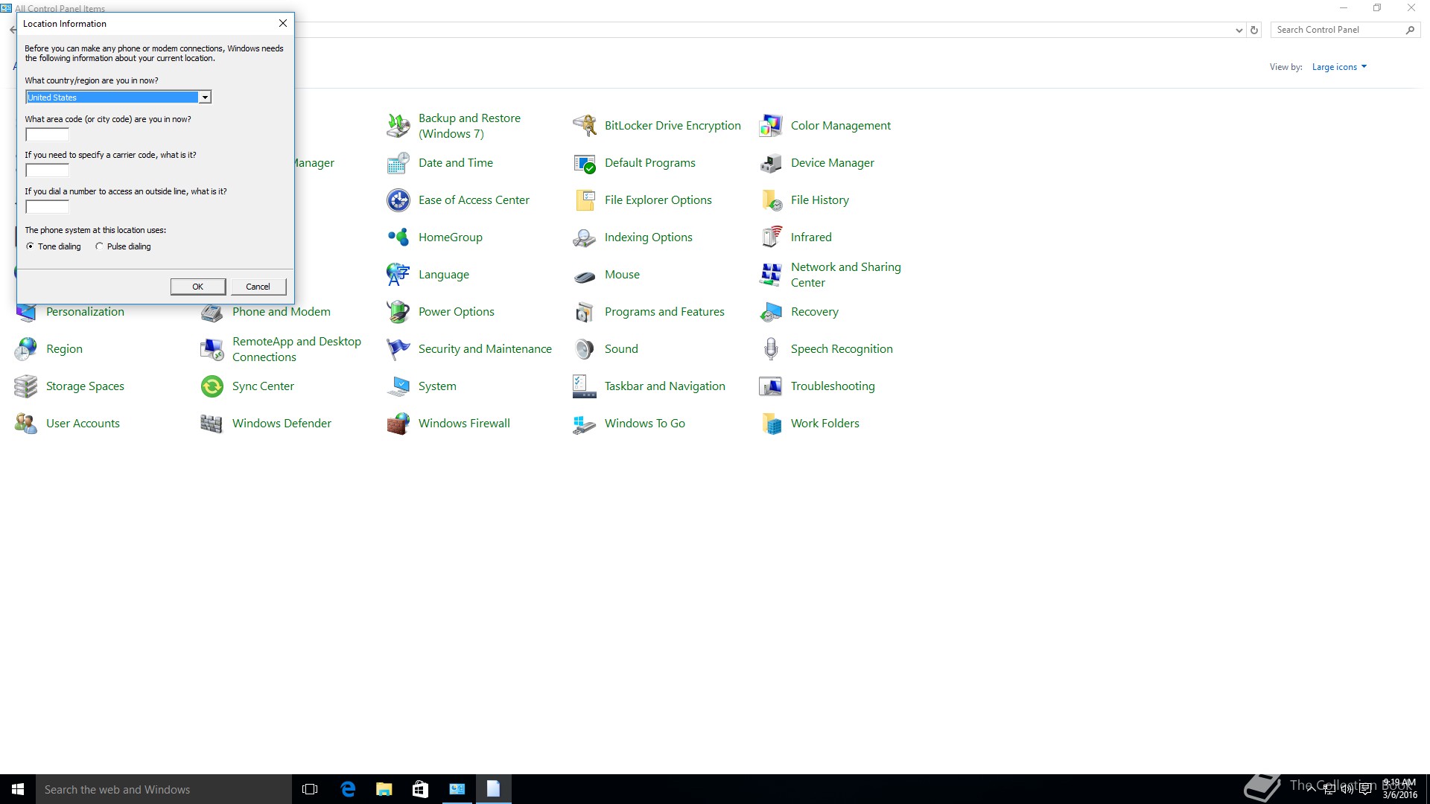Open the Taskbar and Navigation link

click(664, 386)
